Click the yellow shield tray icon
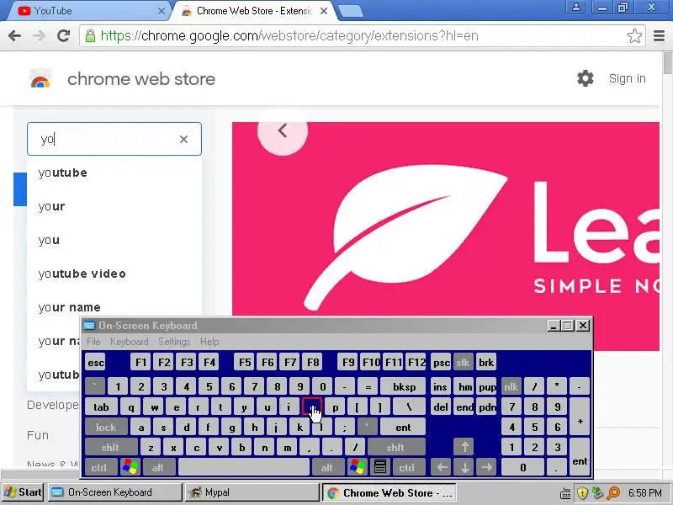673x505 pixels. [x=582, y=493]
